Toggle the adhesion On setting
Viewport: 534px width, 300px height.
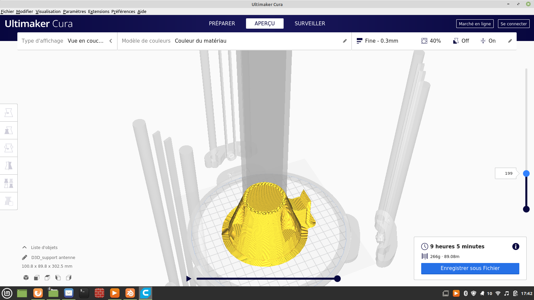pos(488,41)
